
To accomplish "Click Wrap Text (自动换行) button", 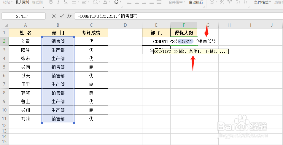I will [x=196, y=2].
